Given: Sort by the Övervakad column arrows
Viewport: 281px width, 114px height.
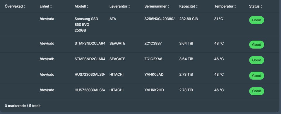Looking at the screenshot, I should point(25,7).
